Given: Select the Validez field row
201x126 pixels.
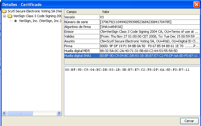Looking at the screenshot, I should (x=132, y=36).
